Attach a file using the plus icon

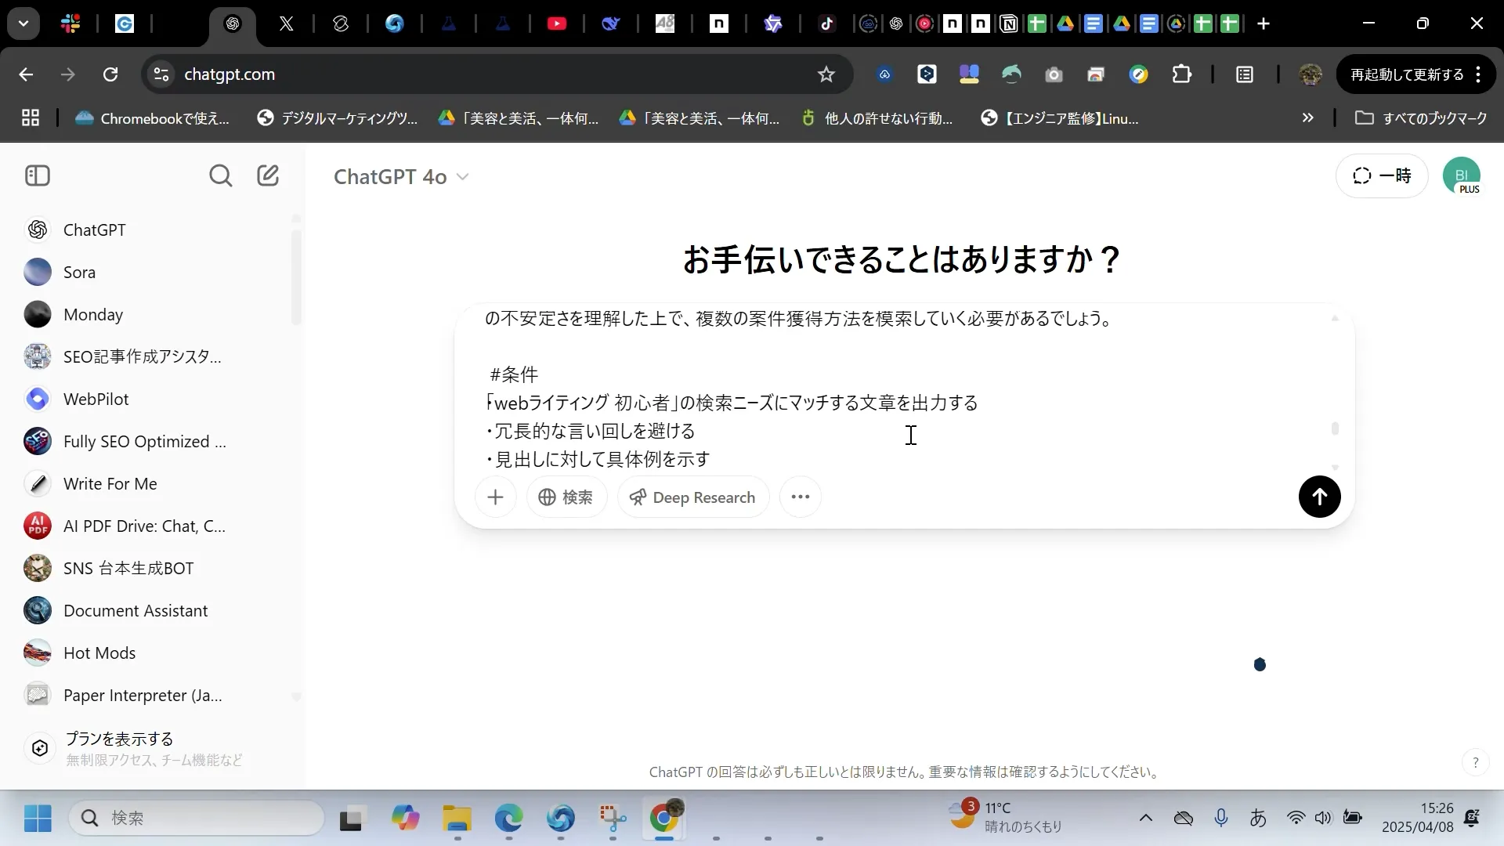click(x=496, y=497)
